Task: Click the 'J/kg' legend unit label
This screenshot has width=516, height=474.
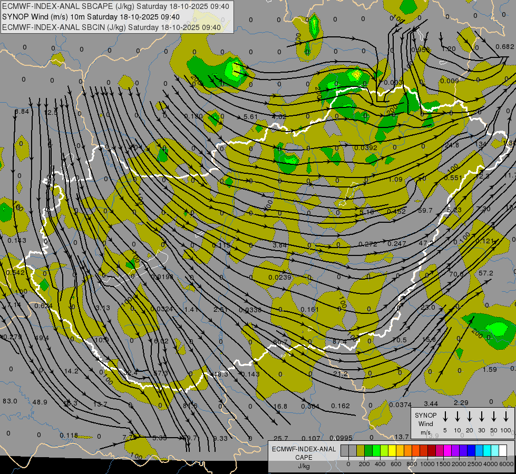Action: (304, 466)
